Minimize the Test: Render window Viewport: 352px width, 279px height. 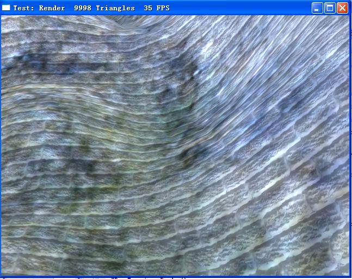[x=317, y=8]
